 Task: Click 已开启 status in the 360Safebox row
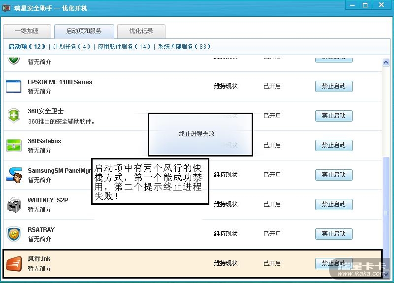coord(272,145)
